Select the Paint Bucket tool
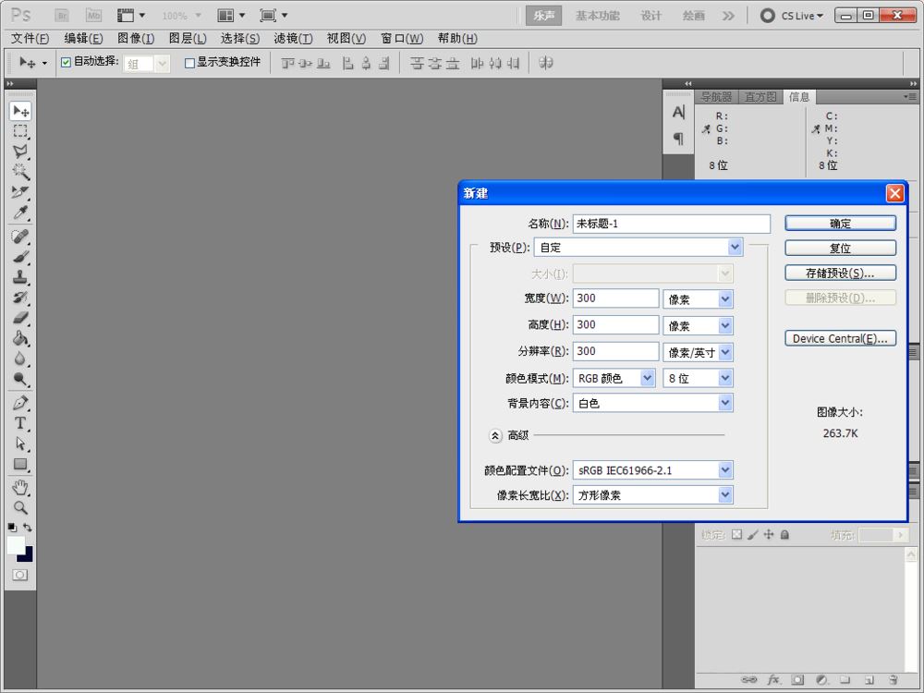Viewport: 924px width, 693px height. click(20, 337)
